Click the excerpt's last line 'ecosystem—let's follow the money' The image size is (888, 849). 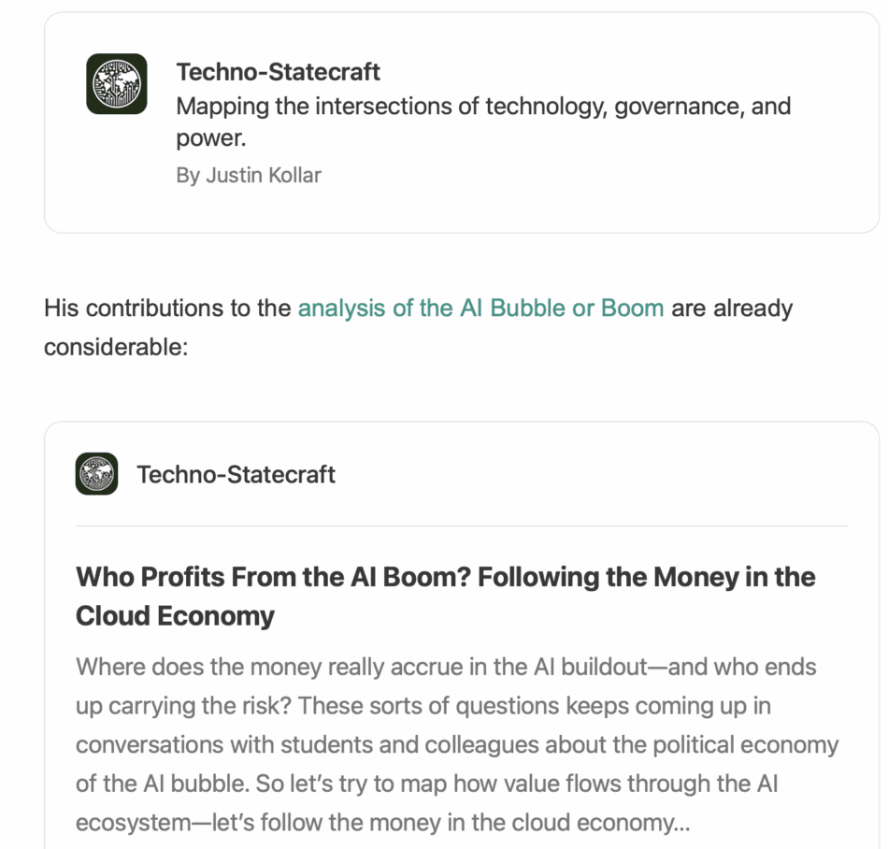coord(375,823)
